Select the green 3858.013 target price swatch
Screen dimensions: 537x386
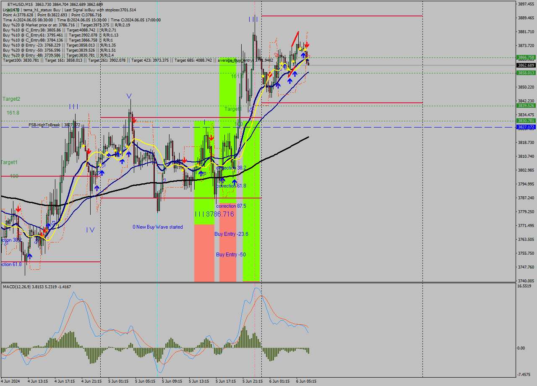527,73
